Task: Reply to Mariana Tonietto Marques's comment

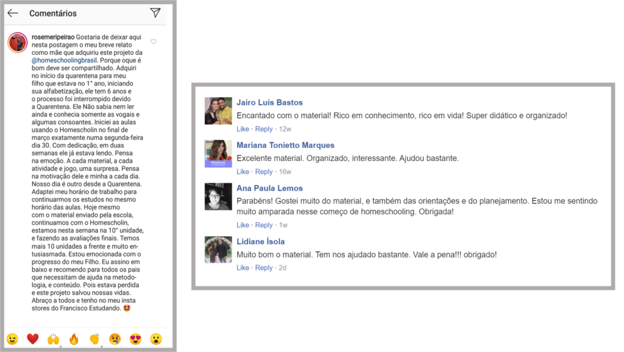Action: pos(264,172)
